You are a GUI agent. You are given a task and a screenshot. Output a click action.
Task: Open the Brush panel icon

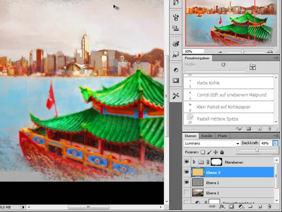click(x=176, y=17)
